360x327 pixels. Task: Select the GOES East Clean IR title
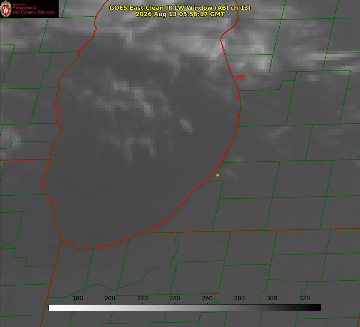coord(180,8)
